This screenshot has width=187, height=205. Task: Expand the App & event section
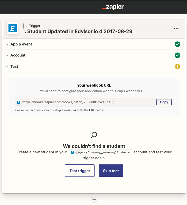tap(94, 44)
